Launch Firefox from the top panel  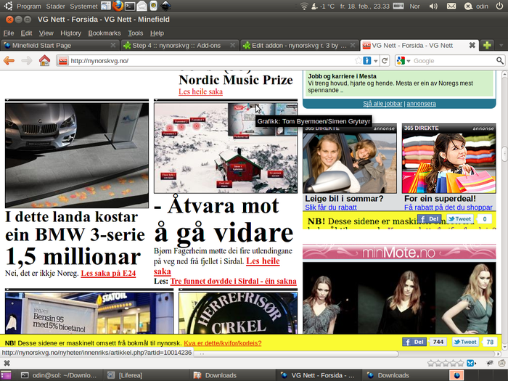118,6
